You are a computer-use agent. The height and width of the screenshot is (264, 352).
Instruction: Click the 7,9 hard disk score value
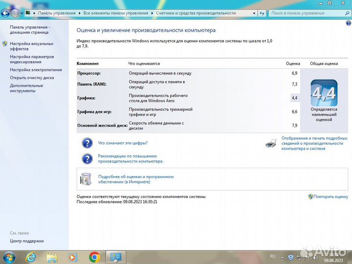click(x=294, y=125)
